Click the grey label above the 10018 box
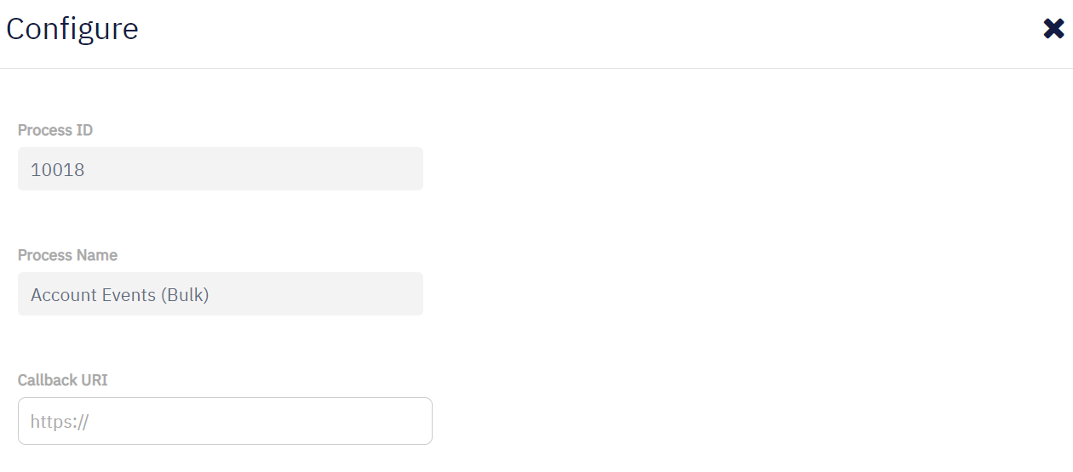 [55, 130]
